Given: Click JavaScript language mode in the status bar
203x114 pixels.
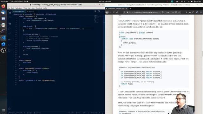Looking at the screenshot, I should point(94,113).
